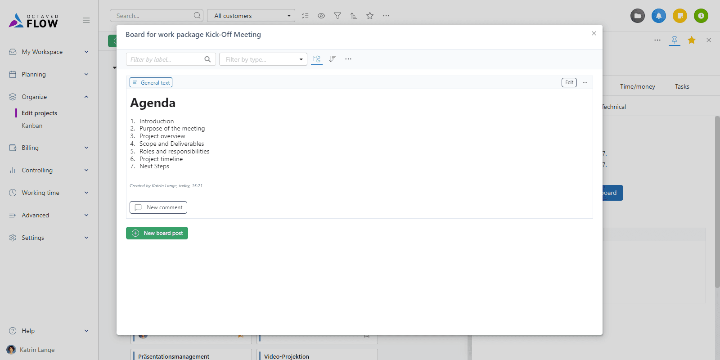Open the All customers dropdown
Image resolution: width=720 pixels, height=360 pixels.
(251, 16)
